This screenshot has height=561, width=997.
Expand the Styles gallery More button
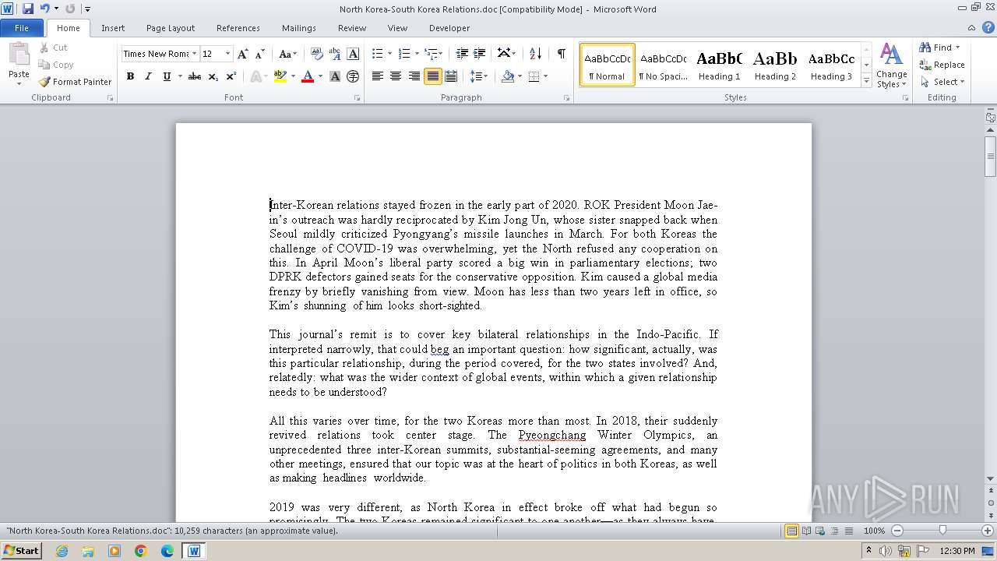(866, 81)
